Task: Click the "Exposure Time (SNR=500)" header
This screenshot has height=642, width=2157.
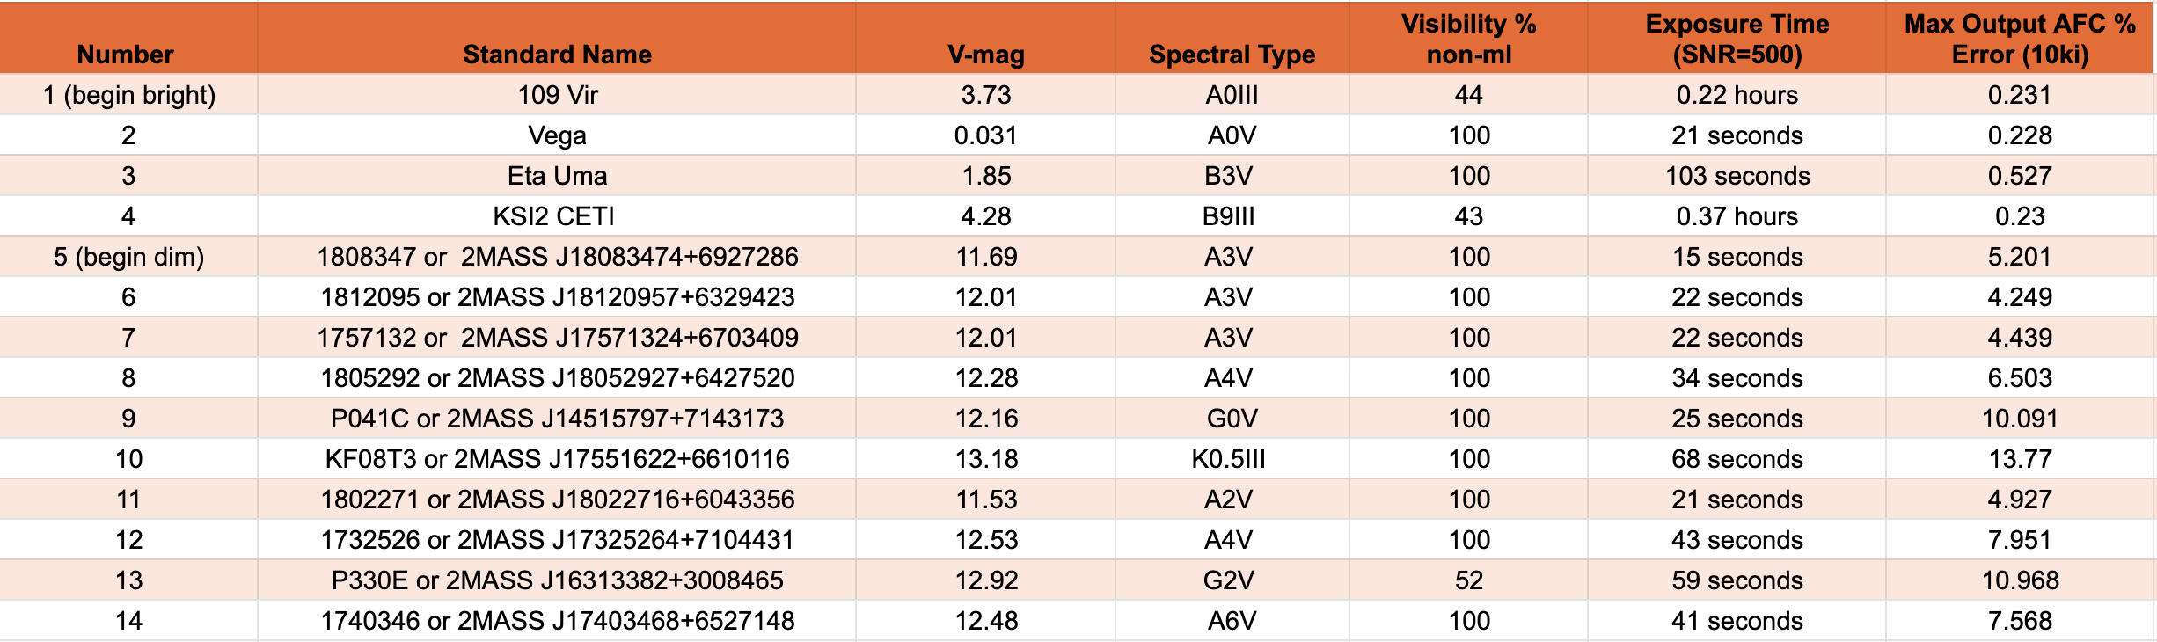Action: pos(1737,40)
